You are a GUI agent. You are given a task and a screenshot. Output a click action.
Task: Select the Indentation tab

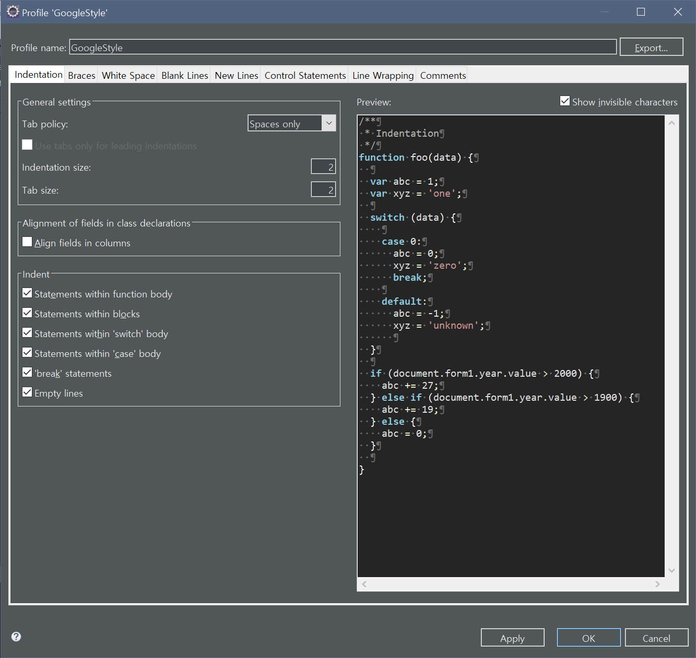[39, 74]
